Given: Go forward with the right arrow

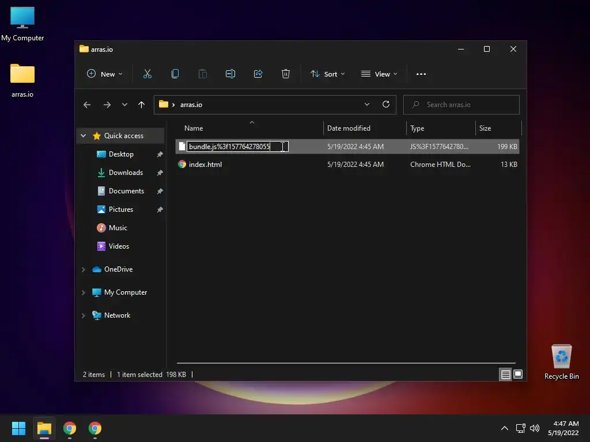Looking at the screenshot, I should (107, 105).
